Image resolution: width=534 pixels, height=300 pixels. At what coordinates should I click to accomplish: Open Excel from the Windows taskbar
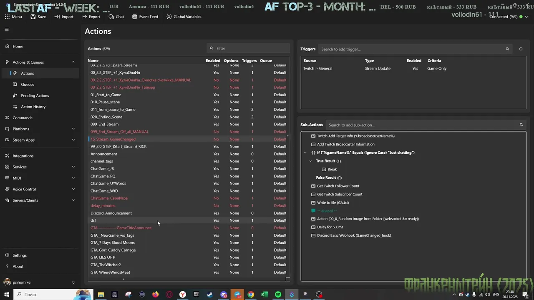[264, 295]
